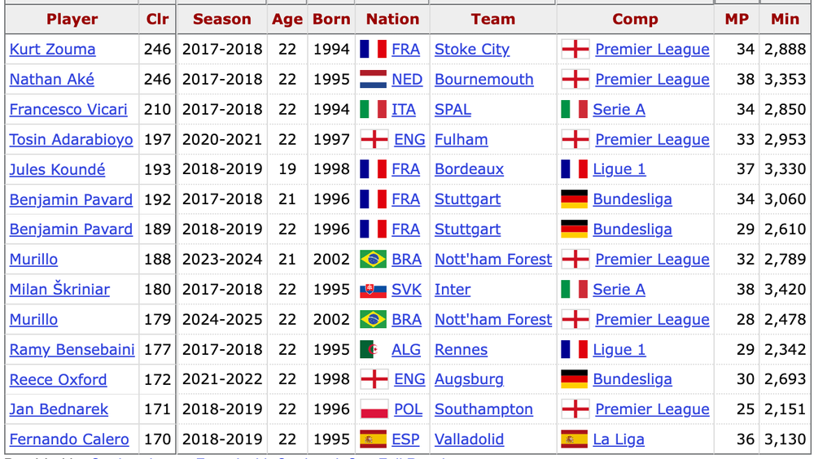
Task: Go to the Bournemouth team page
Action: coord(484,80)
